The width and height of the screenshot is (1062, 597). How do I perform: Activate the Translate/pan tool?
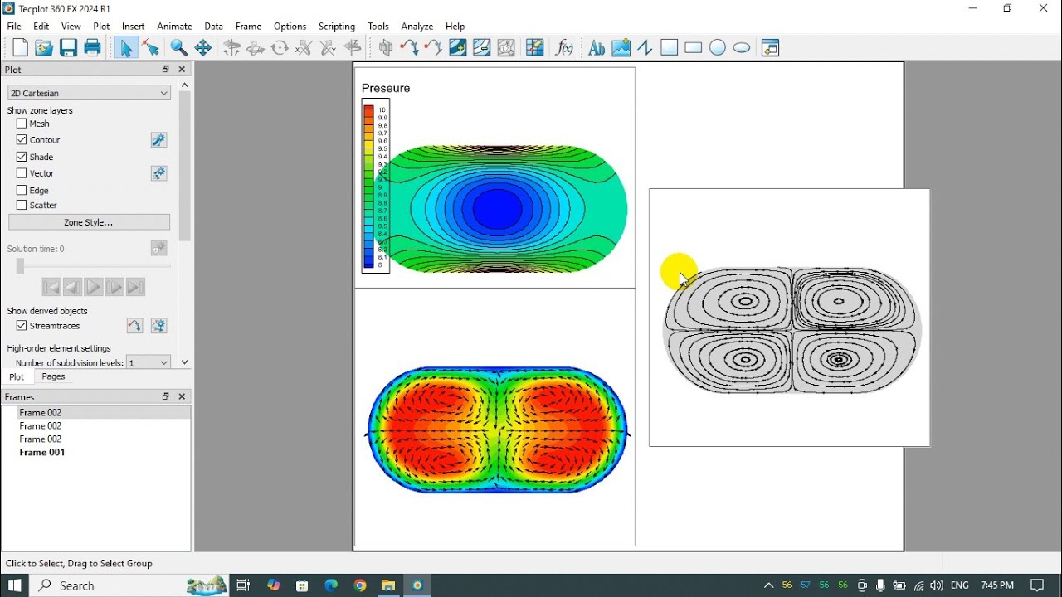[202, 48]
